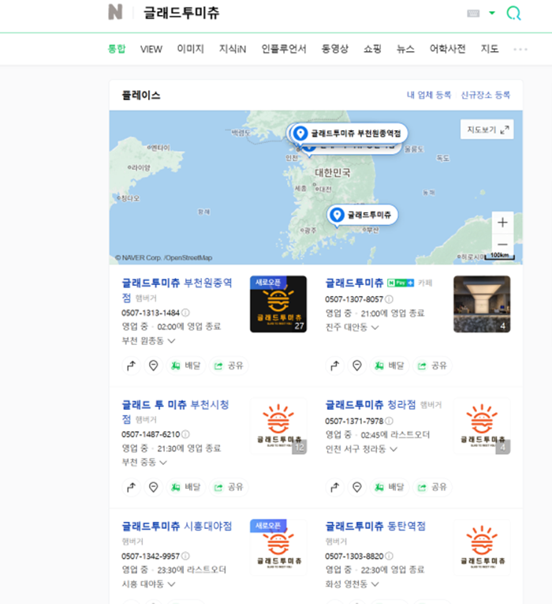
Task: Show more tabs via ellipsis icon
Action: click(x=520, y=49)
